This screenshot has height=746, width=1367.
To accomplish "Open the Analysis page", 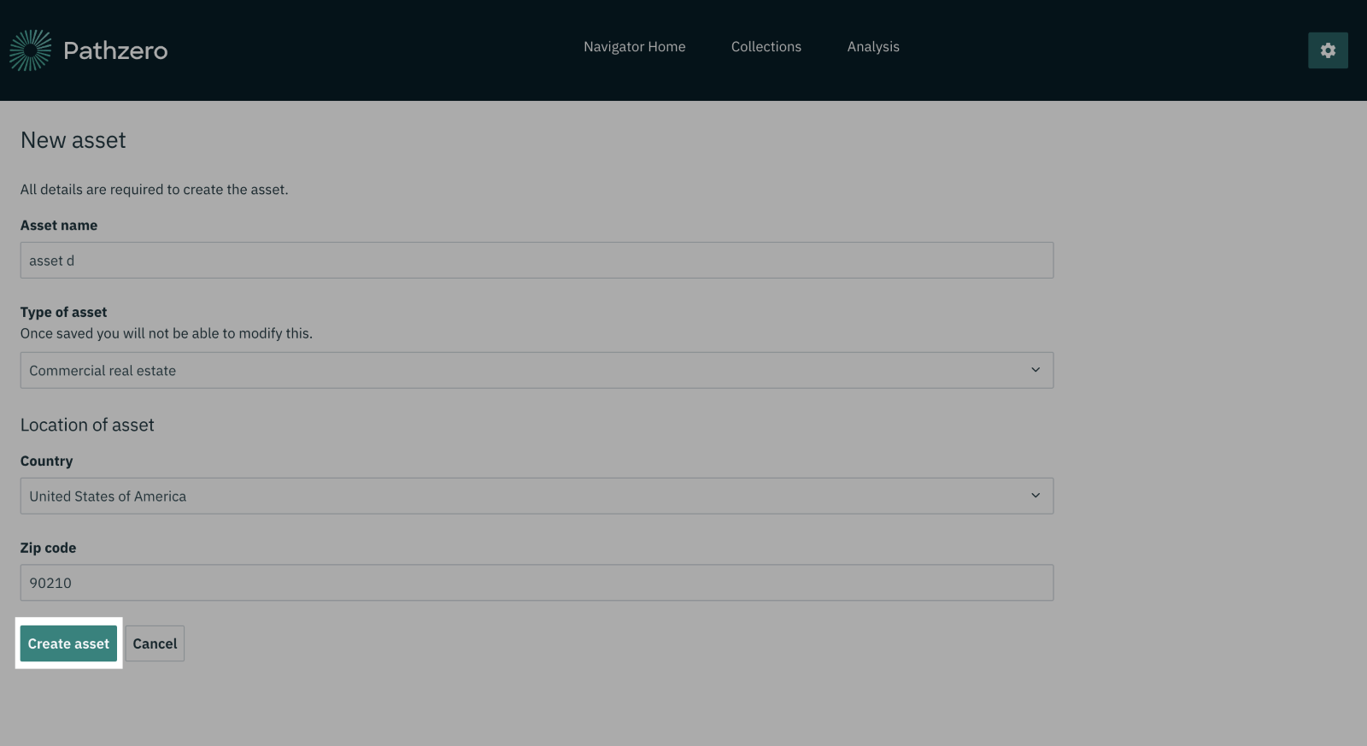I will tap(873, 47).
